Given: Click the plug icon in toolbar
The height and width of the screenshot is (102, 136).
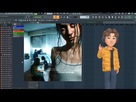Looking at the screenshot, I should point(112,17).
